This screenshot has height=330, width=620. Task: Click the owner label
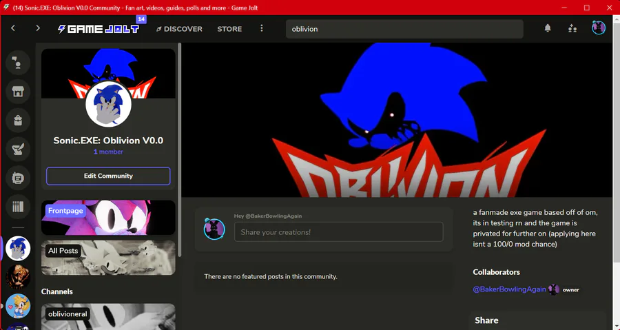(571, 289)
